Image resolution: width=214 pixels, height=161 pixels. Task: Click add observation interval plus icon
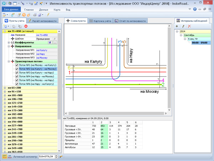[x=177, y=26]
